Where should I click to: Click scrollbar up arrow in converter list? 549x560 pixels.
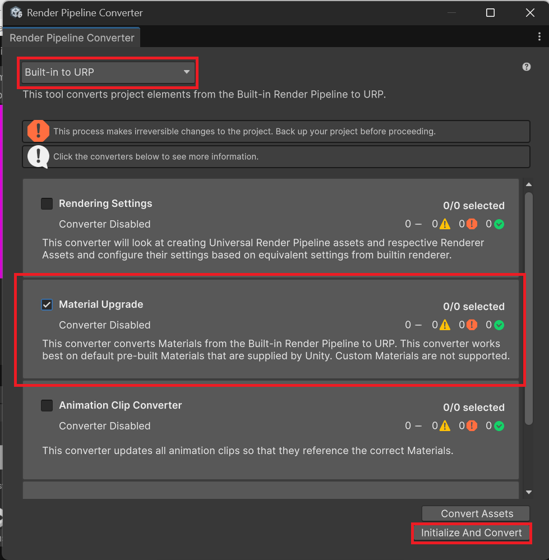pyautogui.click(x=528, y=184)
